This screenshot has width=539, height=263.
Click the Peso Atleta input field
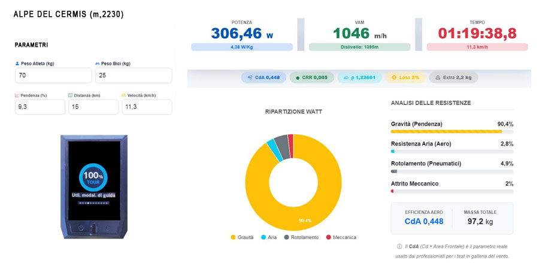53,75
